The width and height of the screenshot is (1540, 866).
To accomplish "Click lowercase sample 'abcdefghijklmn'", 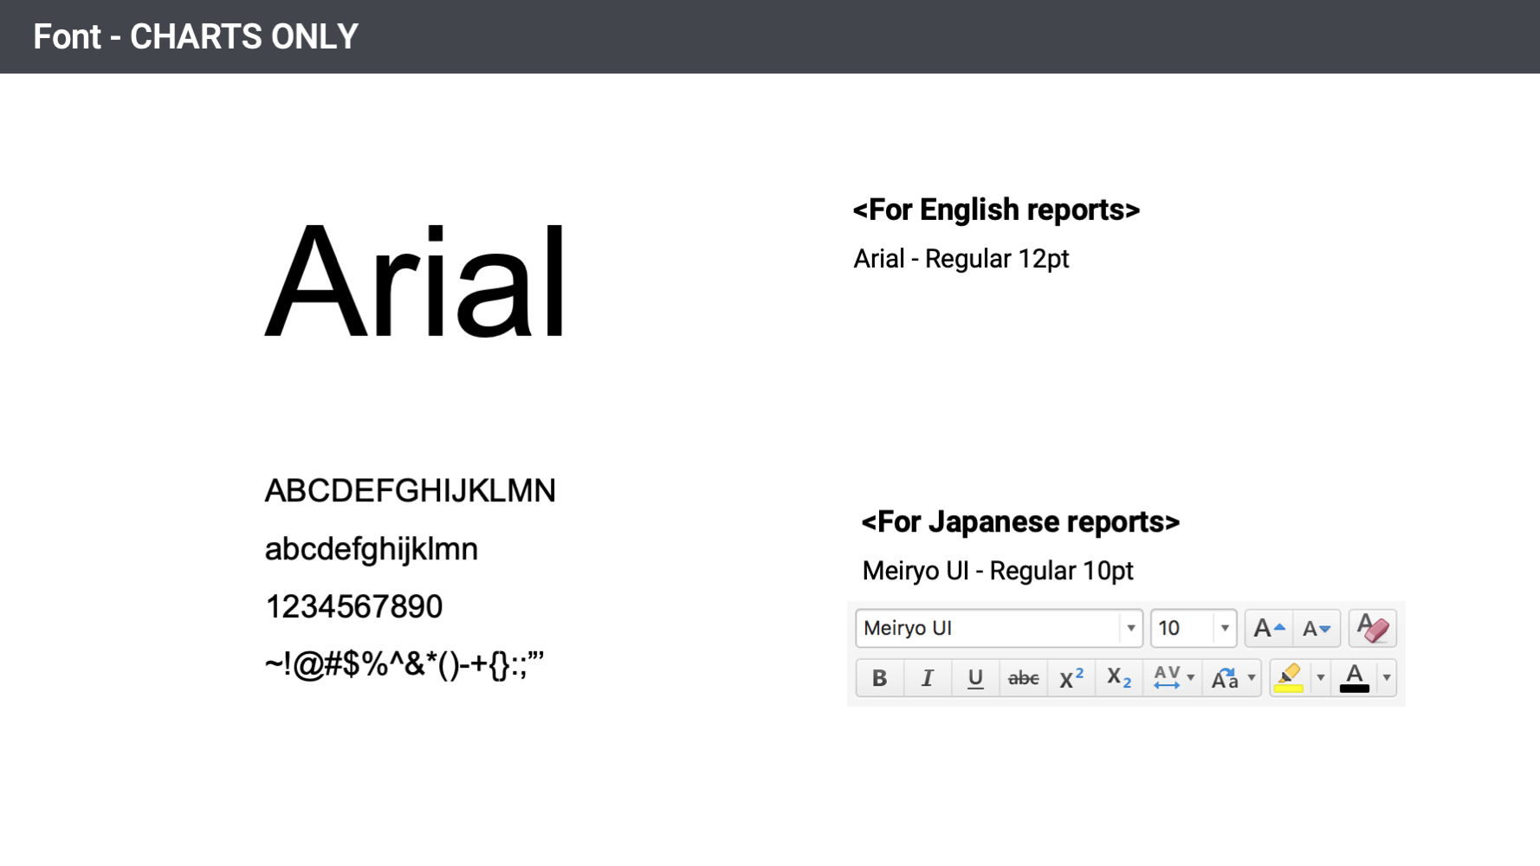I will (371, 549).
